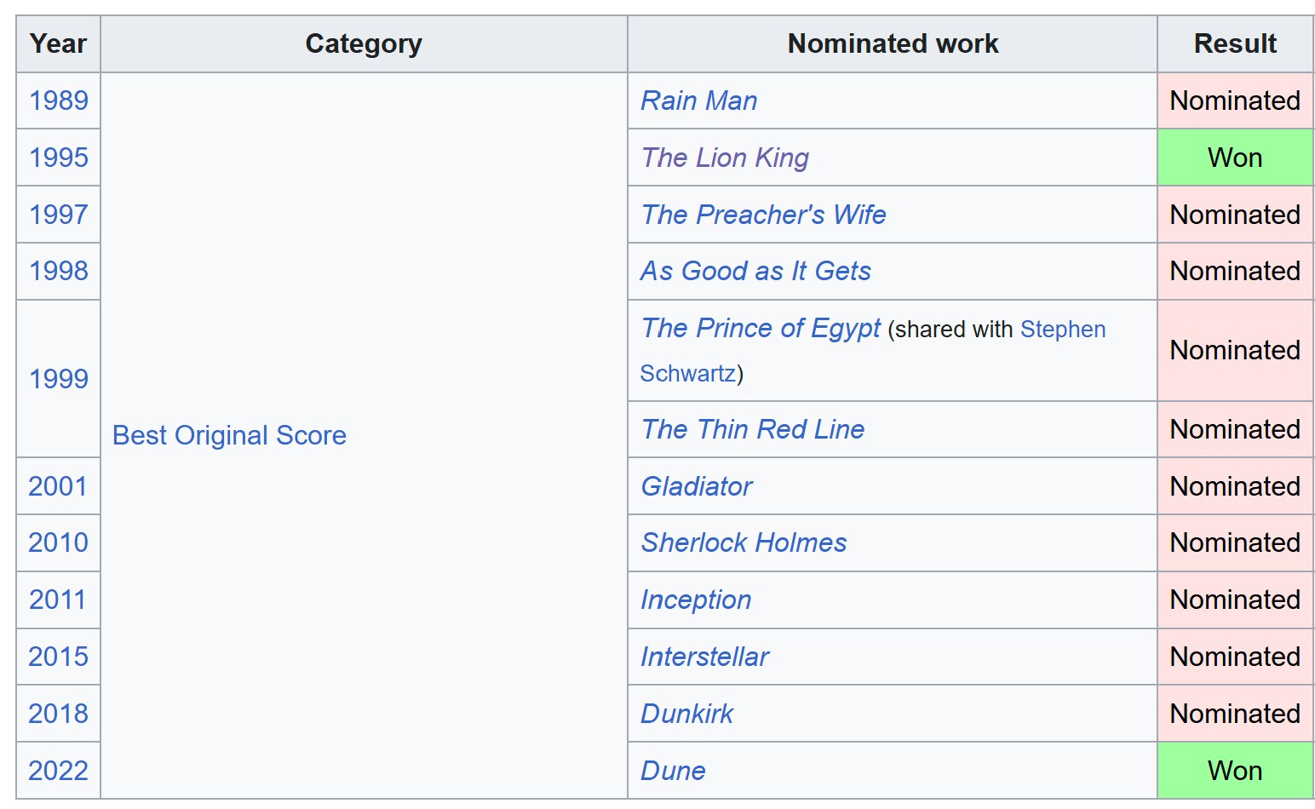1315x809 pixels.
Task: Open the 1995 year link
Action: click(59, 158)
